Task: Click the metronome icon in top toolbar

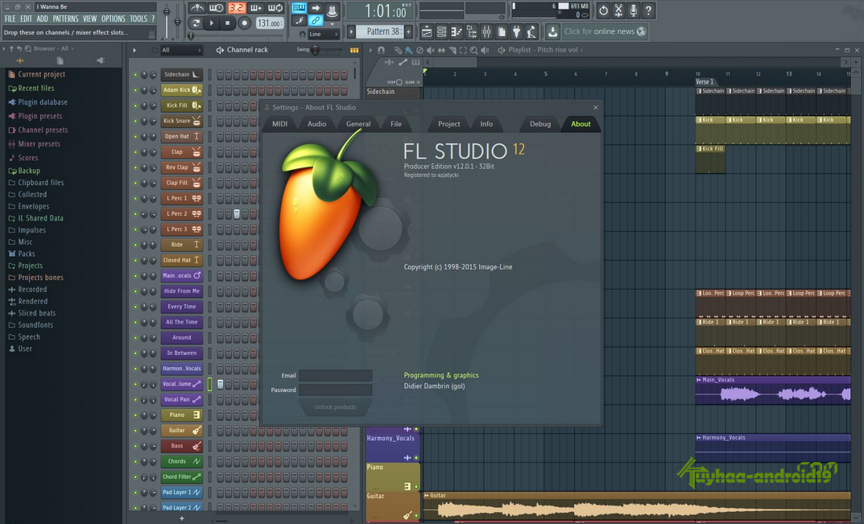Action: click(x=197, y=8)
